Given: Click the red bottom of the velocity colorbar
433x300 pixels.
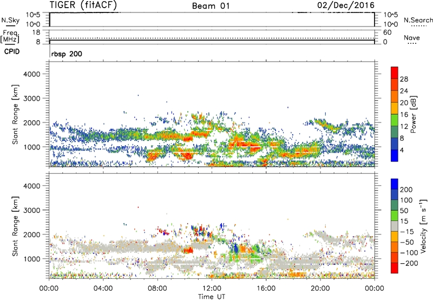Looking at the screenshot, I should [395, 268].
